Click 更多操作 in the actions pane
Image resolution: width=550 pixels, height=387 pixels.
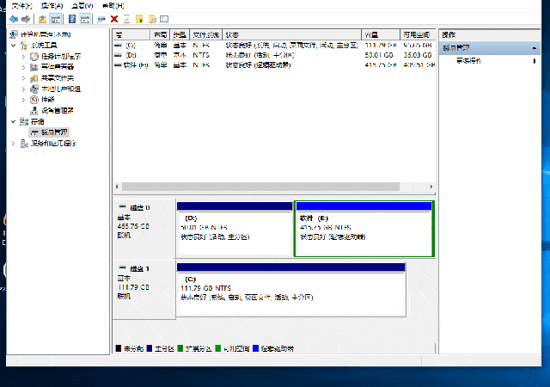468,61
